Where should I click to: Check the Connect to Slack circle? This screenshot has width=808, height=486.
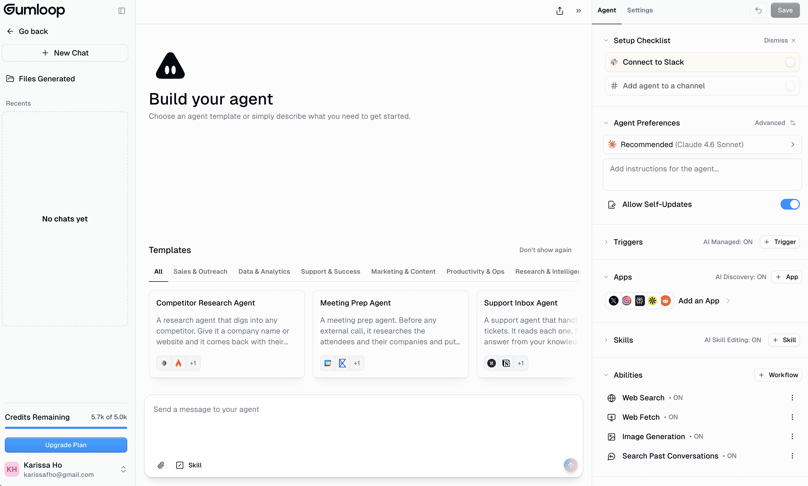tap(790, 62)
